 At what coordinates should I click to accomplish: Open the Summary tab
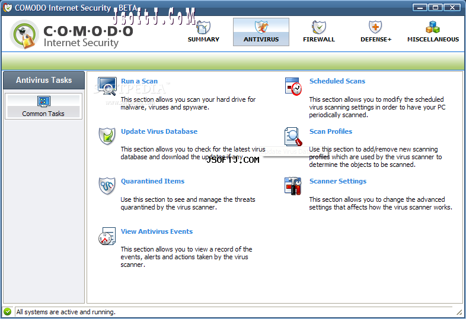203,32
